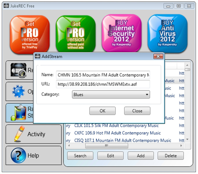Select CKFC 106.9 Hot FM station row
This screenshot has width=198, height=174.
click(125, 133)
